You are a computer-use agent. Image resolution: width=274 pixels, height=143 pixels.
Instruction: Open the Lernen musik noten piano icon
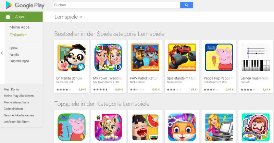click(256, 57)
